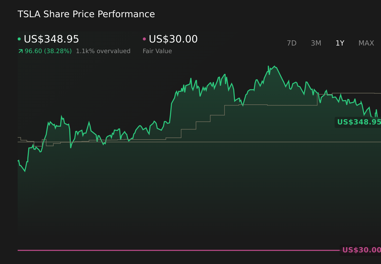Toggle the fair value series via pink dot
Screen dimensions: 381x264
point(144,38)
